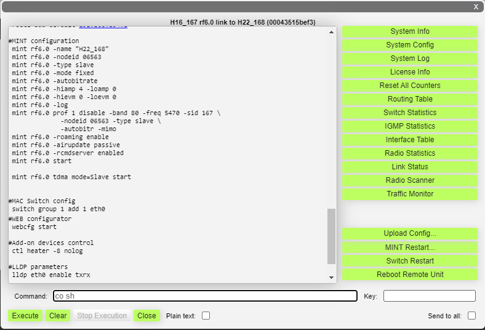This screenshot has height=330, width=485.
Task: Display the Routing Table
Action: point(410,99)
